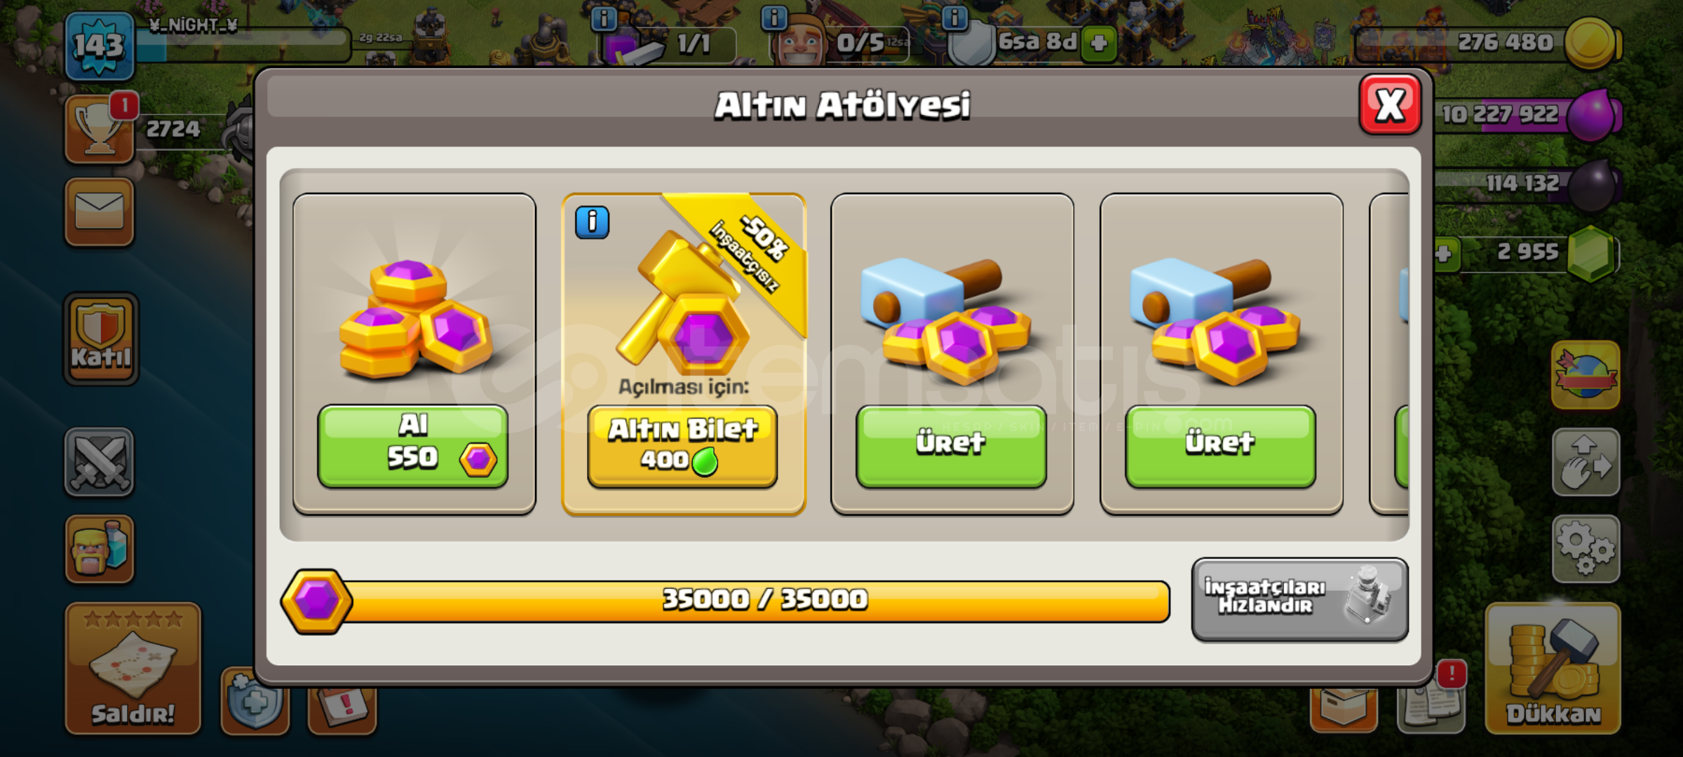Buy gem stack with Al 550 button

[x=413, y=446]
